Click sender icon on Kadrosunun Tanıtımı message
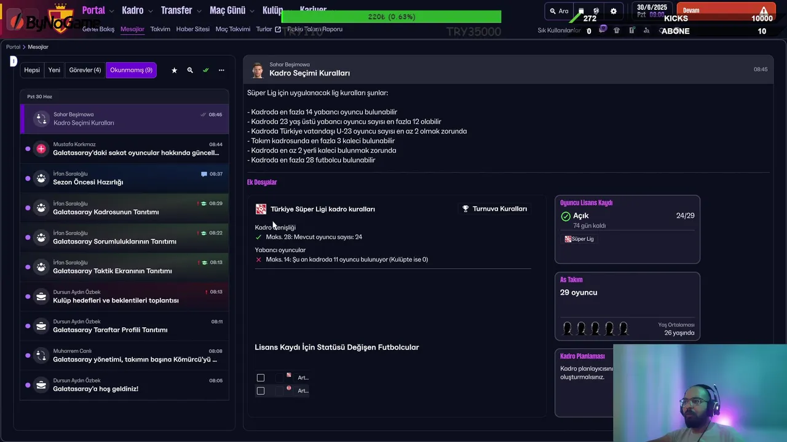 point(41,207)
